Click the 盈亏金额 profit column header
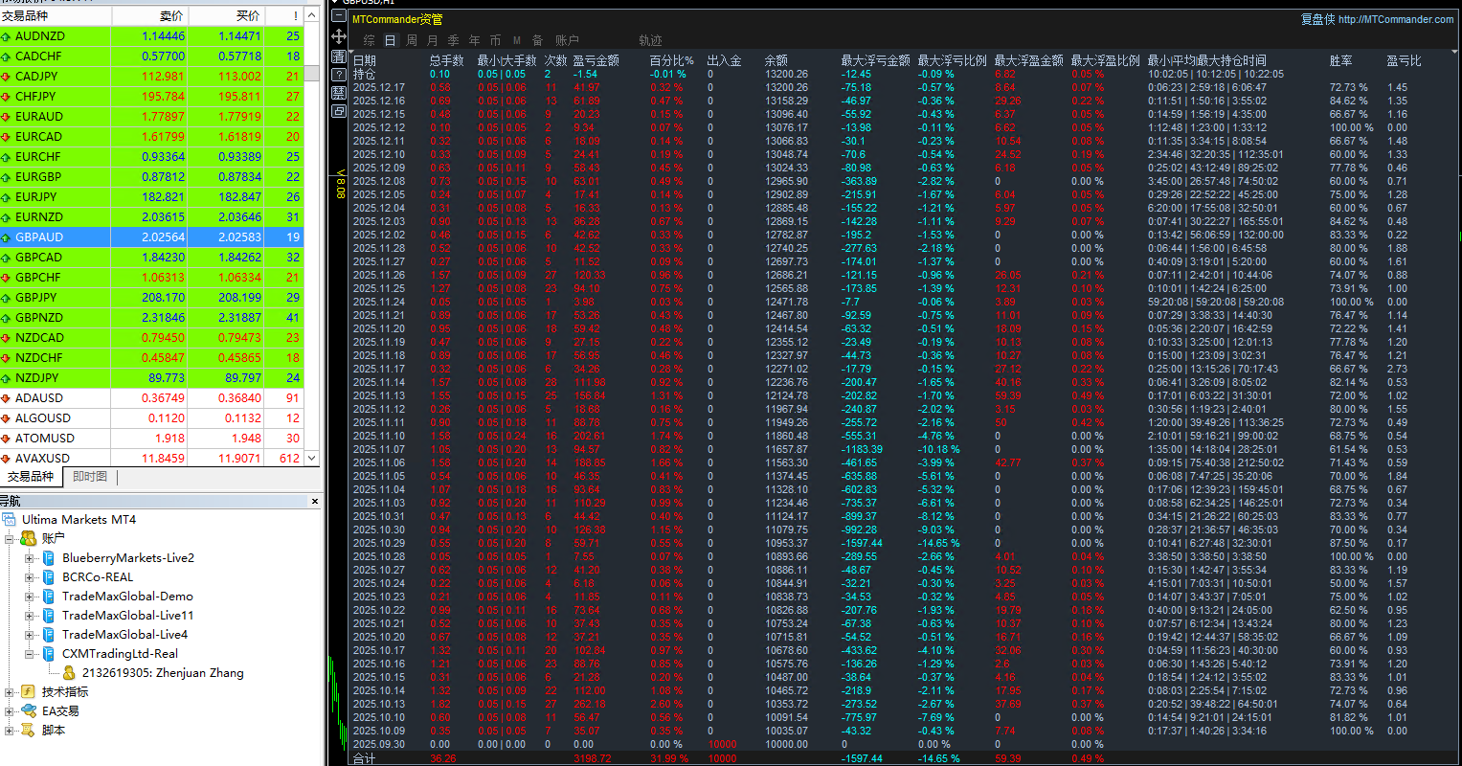The width and height of the screenshot is (1462, 766). [x=596, y=60]
